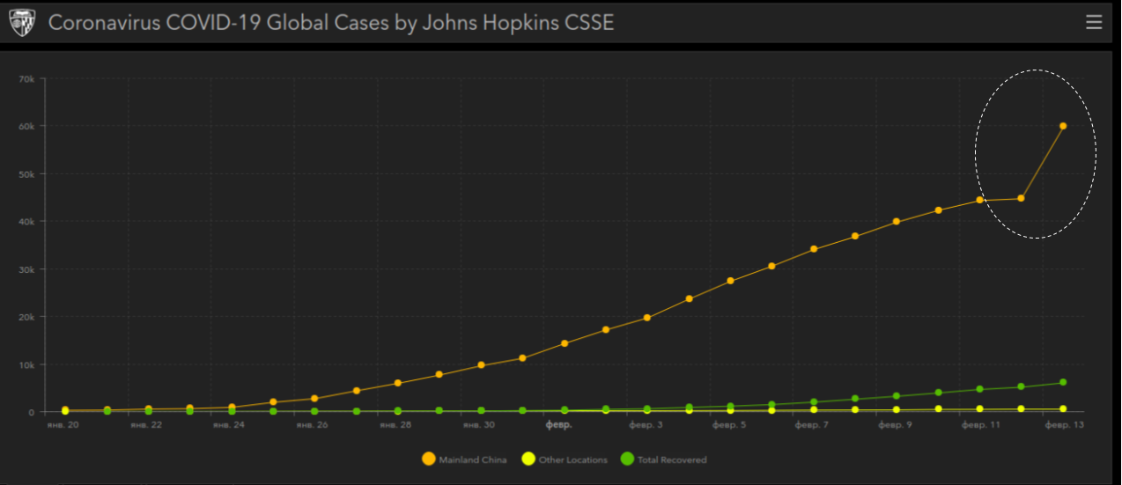Select the last green Total Recovered data point
1122x485 pixels.
pyautogui.click(x=1063, y=382)
